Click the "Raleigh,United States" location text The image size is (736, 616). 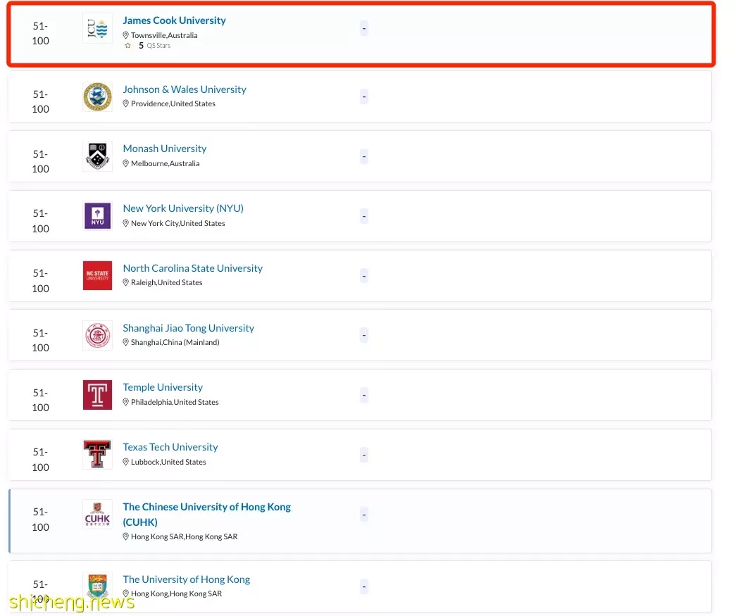click(167, 282)
